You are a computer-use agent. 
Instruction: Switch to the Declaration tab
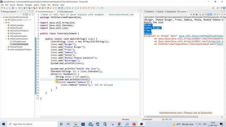pyautogui.click(x=170, y=12)
